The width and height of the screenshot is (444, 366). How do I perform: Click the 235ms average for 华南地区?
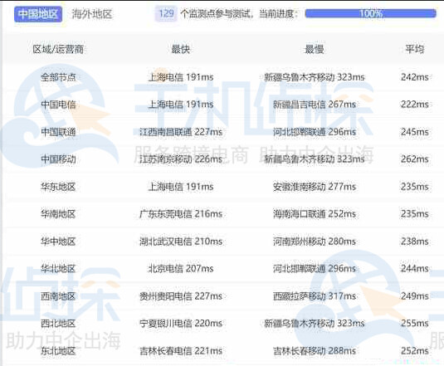415,214
